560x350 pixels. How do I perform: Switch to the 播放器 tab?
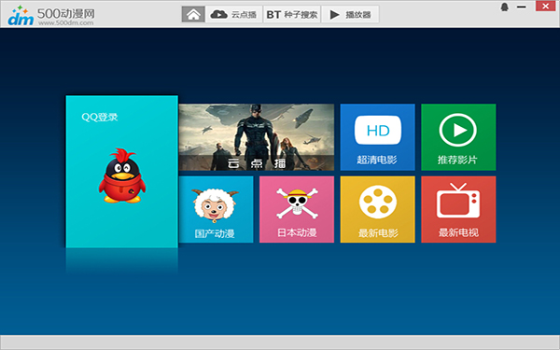[x=350, y=14]
